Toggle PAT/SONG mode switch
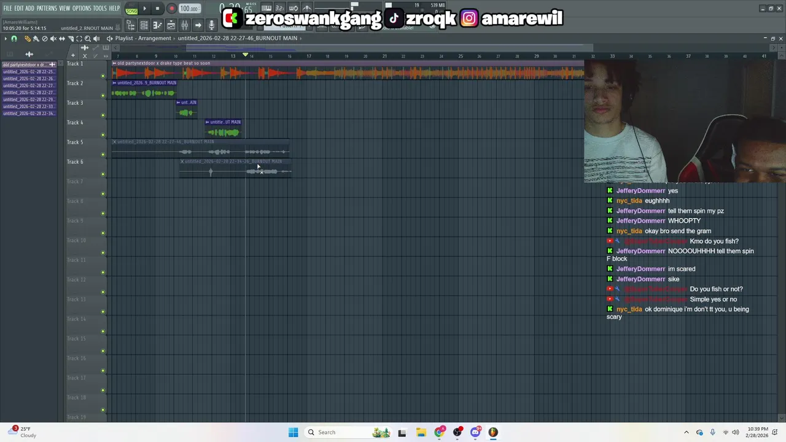The width and height of the screenshot is (786, 442). pyautogui.click(x=131, y=9)
